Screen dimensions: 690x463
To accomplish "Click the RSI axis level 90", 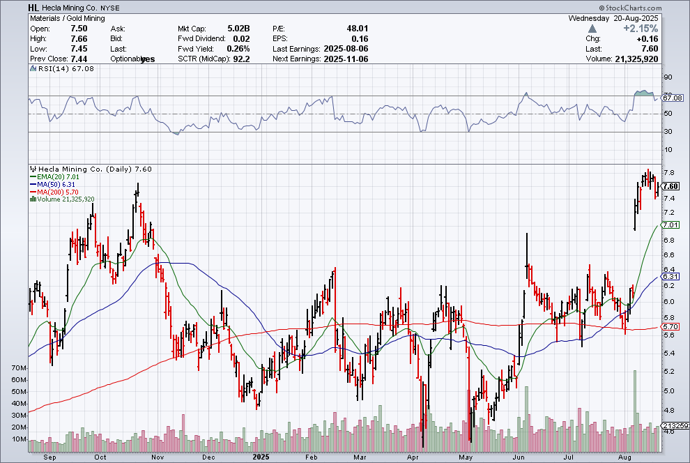I will coord(668,77).
